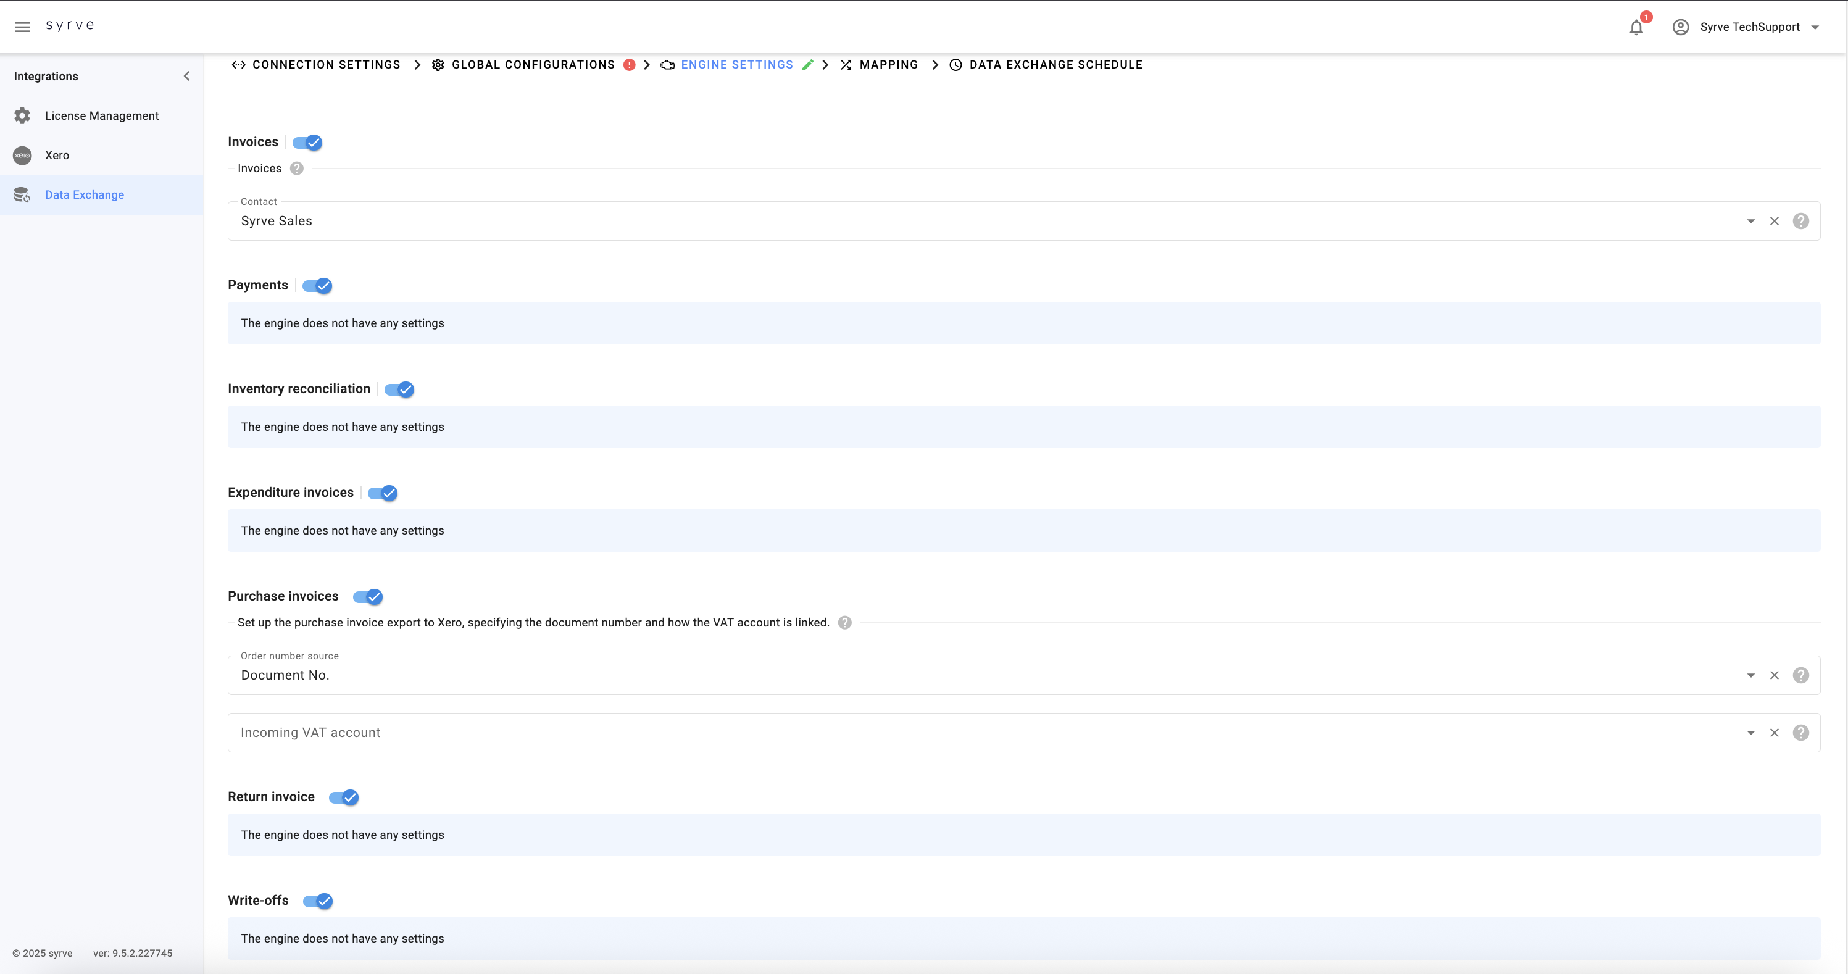The width and height of the screenshot is (1848, 974).
Task: Expand the Contact dropdown arrow
Action: pos(1750,221)
